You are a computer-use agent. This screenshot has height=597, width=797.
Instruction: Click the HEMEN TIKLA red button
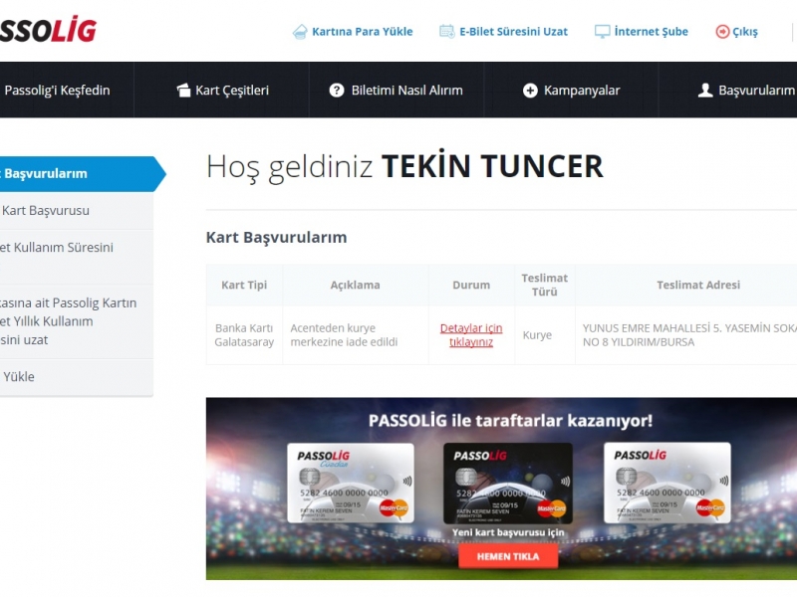[x=508, y=556]
